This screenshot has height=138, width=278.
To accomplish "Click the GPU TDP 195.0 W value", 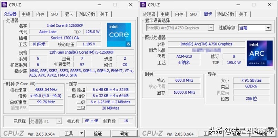I will (x=234, y=62).
